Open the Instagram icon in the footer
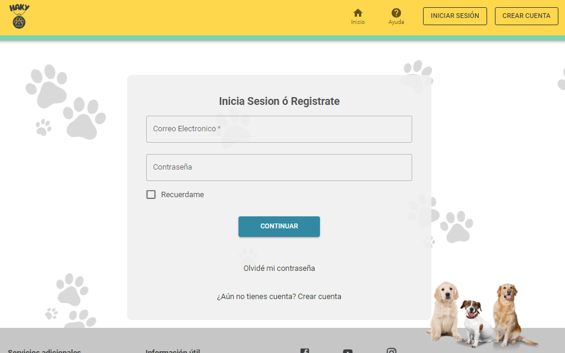 pos(391,351)
